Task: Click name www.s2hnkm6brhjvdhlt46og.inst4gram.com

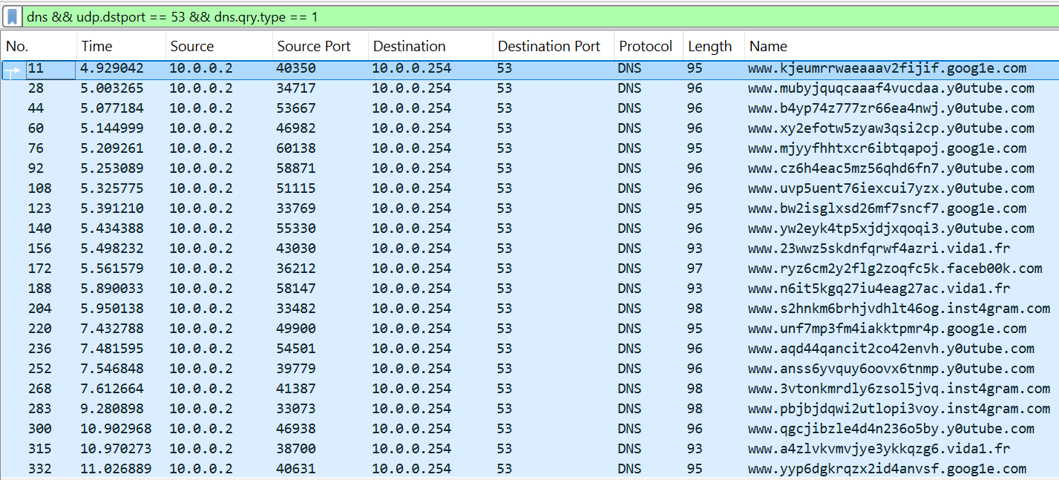Action: tap(899, 309)
